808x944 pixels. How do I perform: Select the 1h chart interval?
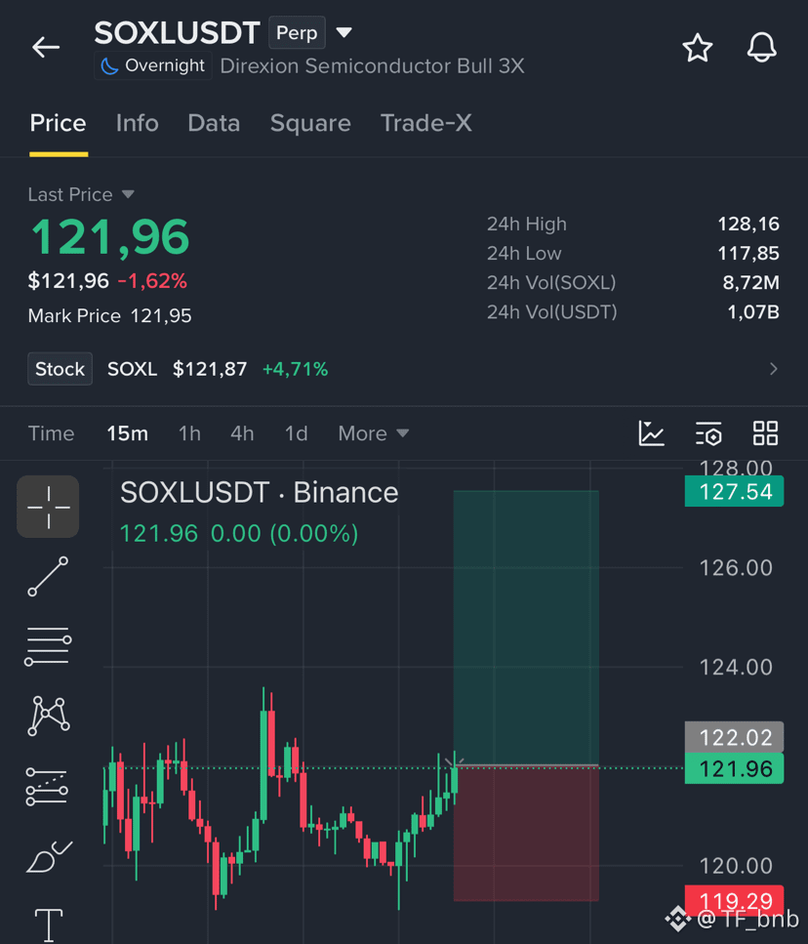[x=189, y=433]
